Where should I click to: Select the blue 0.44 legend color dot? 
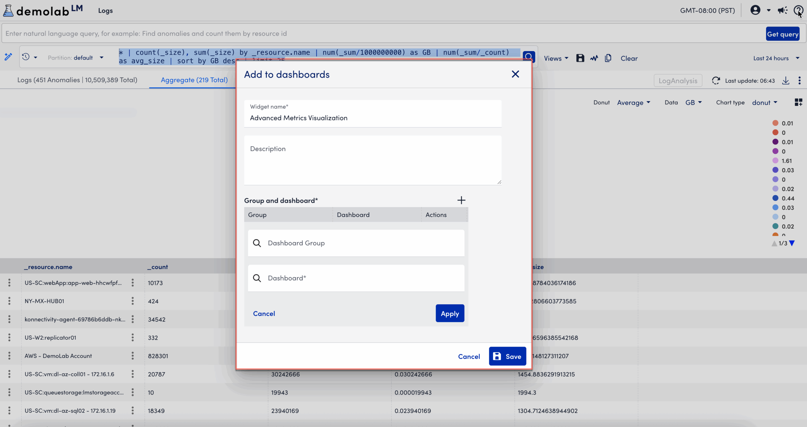(775, 198)
